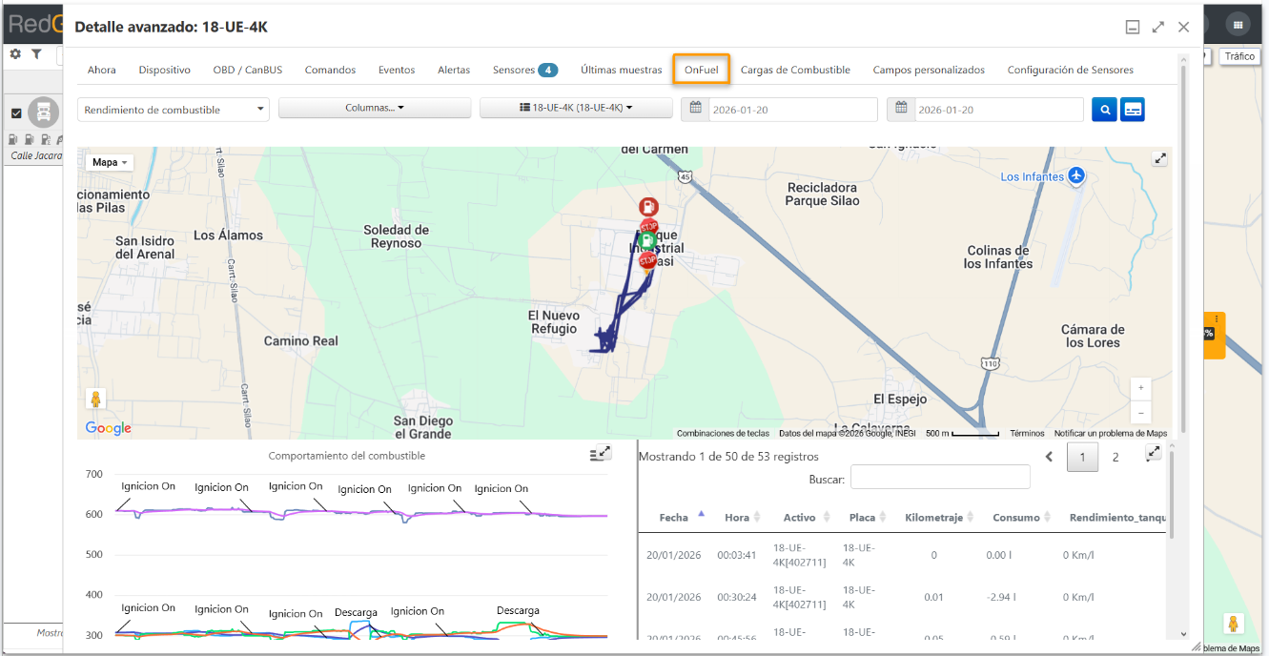1269x656 pixels.
Task: Minimize the Detalle avanzado dialog
Action: 1133,28
